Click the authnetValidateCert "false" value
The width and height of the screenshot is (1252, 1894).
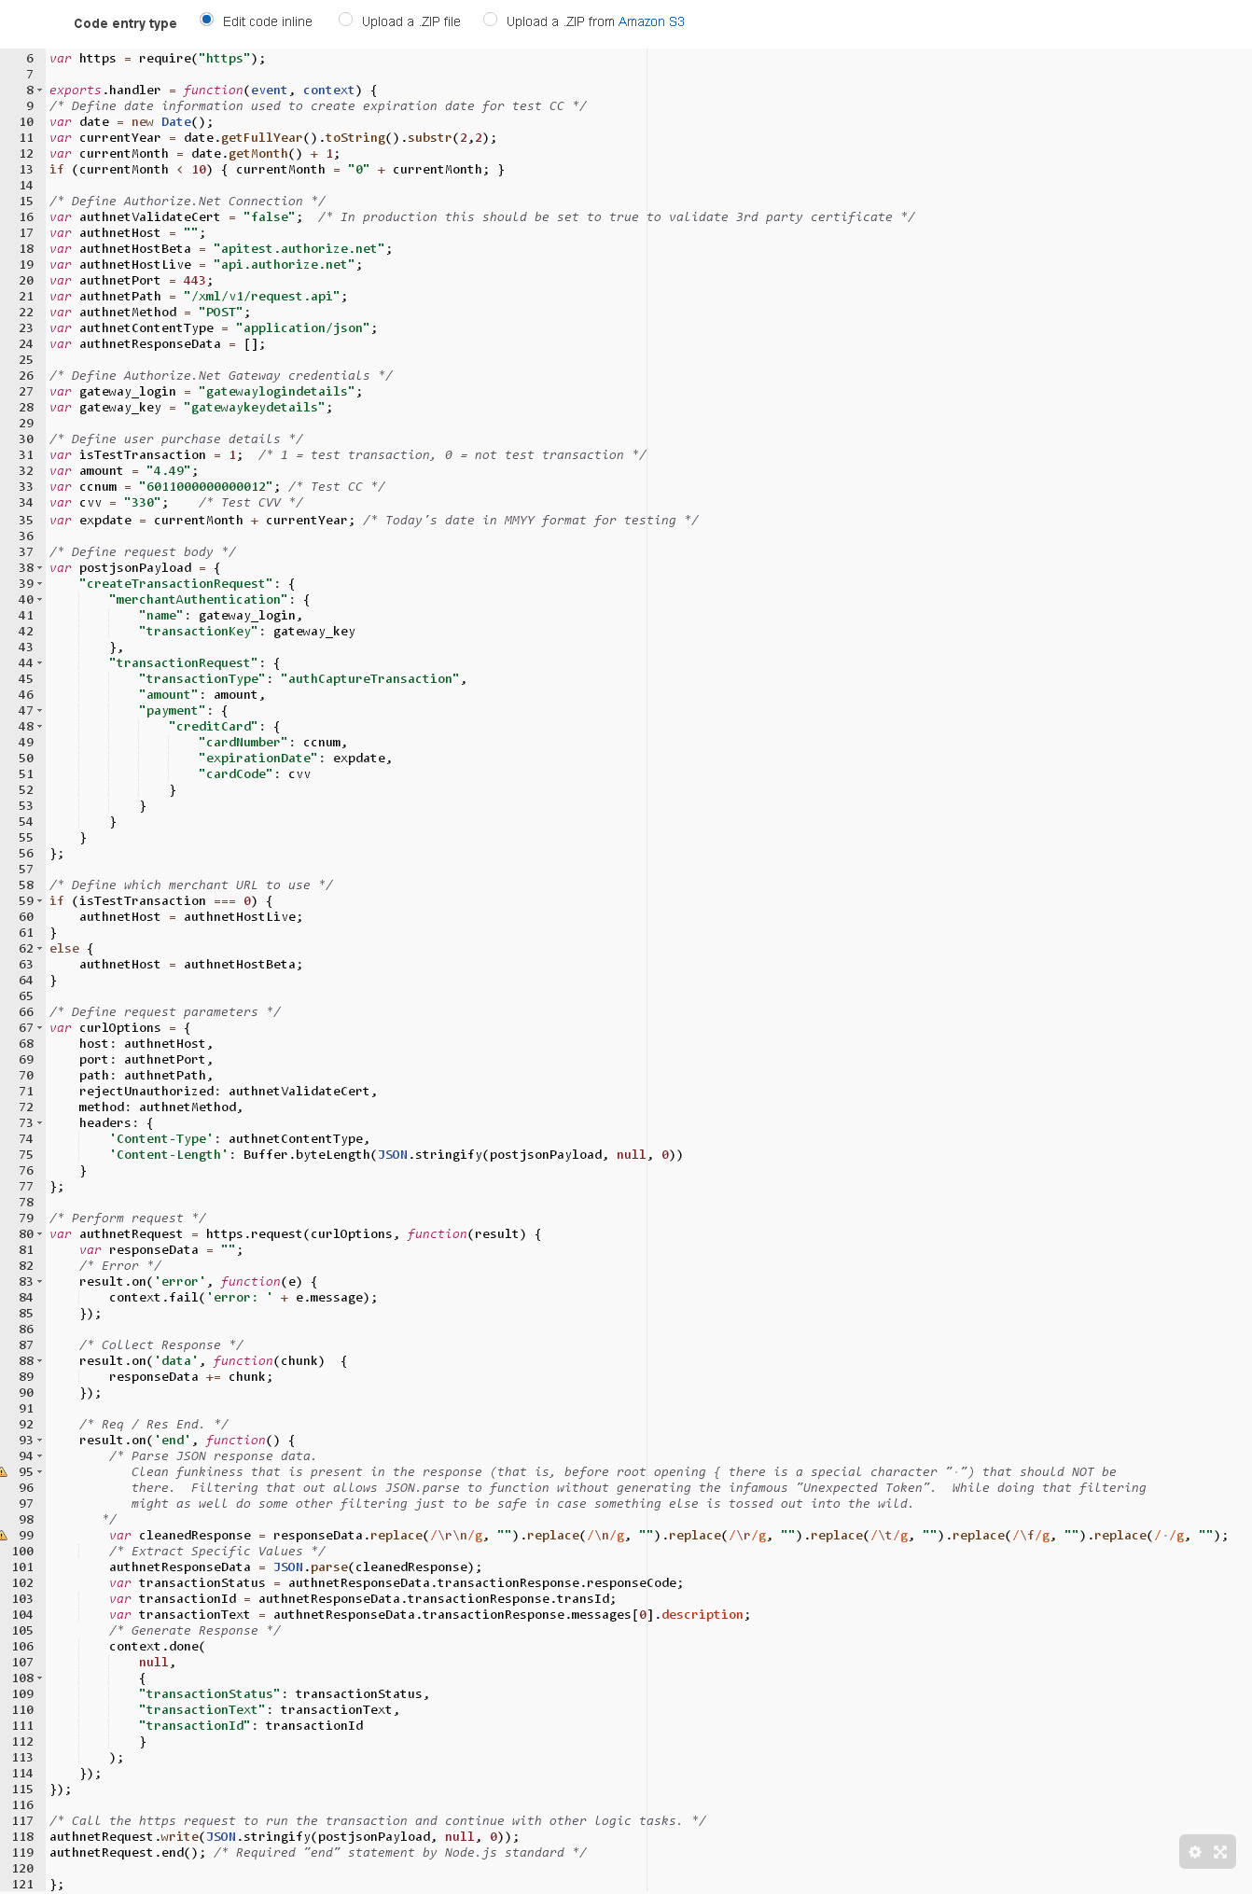pyautogui.click(x=270, y=216)
